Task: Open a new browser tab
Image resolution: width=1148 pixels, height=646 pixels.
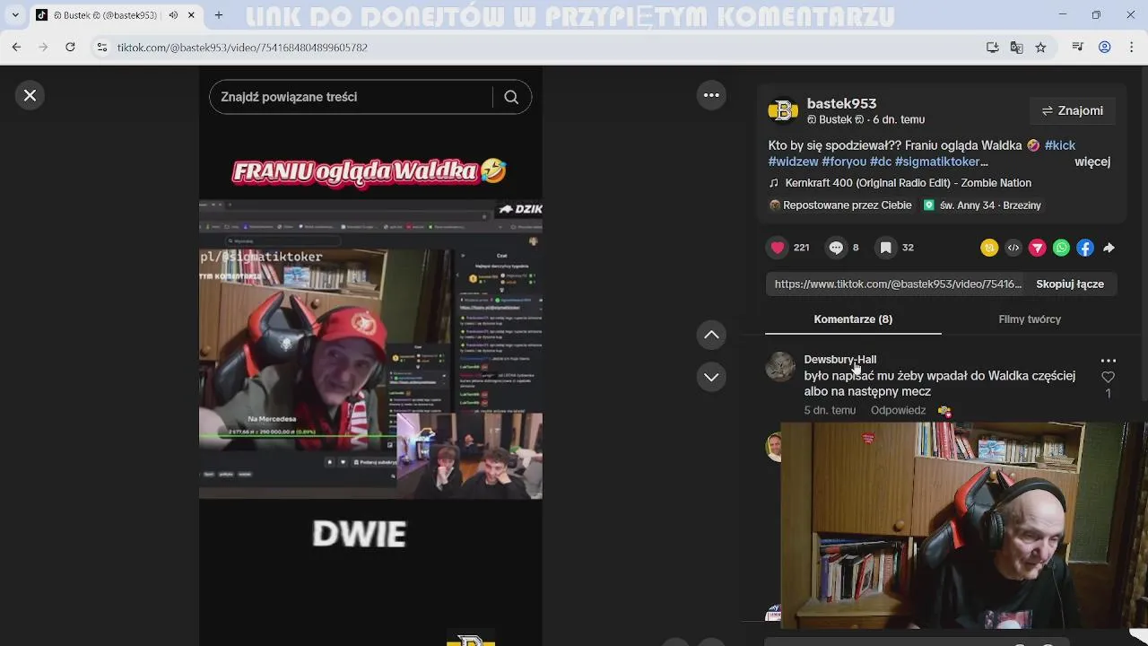Action: (219, 15)
